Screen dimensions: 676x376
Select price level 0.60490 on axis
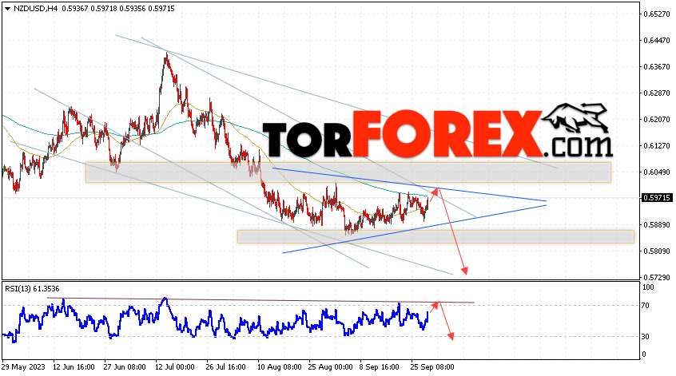click(x=657, y=172)
